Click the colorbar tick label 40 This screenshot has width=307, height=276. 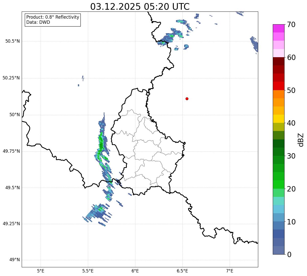pyautogui.click(x=291, y=123)
